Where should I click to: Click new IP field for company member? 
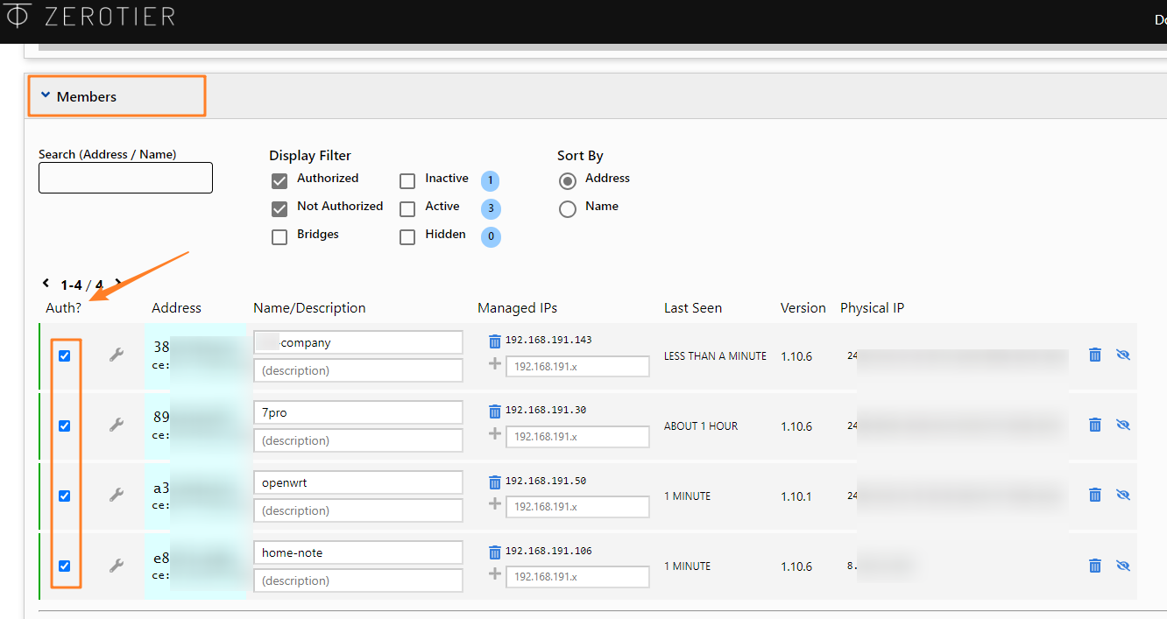coord(577,366)
